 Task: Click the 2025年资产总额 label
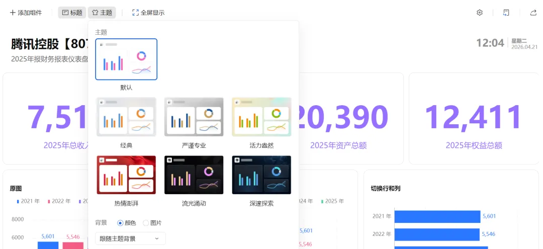click(338, 145)
